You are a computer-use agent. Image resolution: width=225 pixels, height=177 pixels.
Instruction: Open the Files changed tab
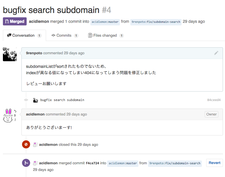106,35
